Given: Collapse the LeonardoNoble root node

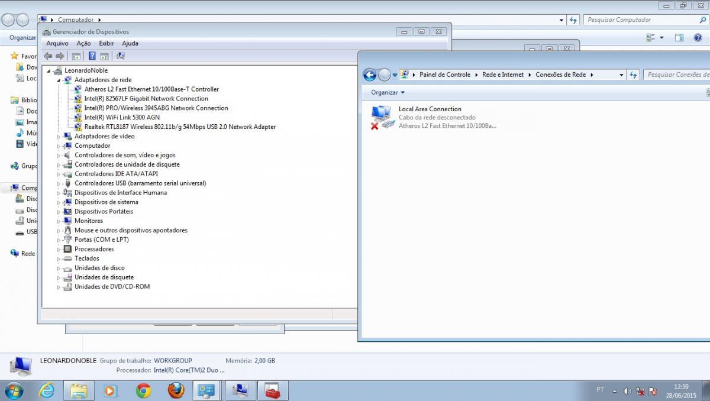Looking at the screenshot, I should point(49,70).
